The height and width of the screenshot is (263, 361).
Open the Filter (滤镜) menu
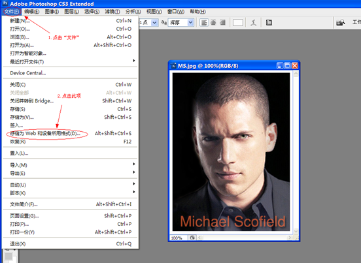112,12
